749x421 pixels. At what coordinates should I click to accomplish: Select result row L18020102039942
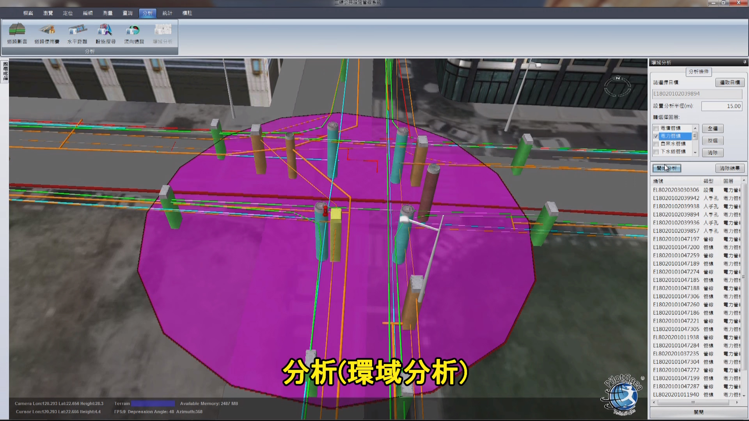pyautogui.click(x=696, y=198)
